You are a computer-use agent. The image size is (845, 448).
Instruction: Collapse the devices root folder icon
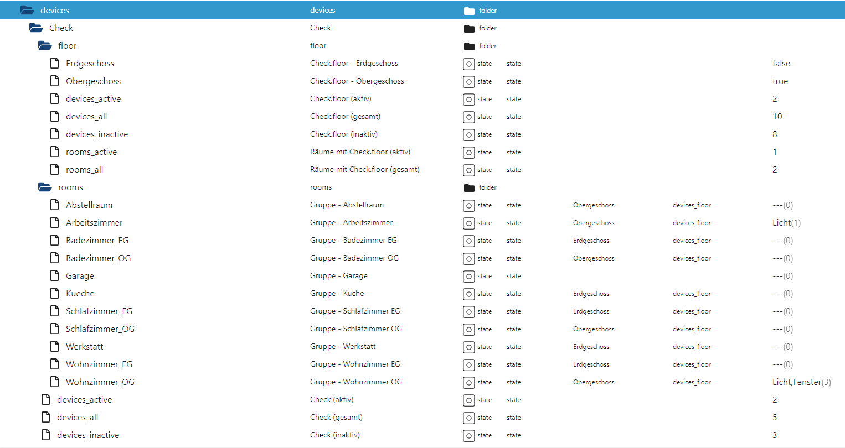coord(27,10)
